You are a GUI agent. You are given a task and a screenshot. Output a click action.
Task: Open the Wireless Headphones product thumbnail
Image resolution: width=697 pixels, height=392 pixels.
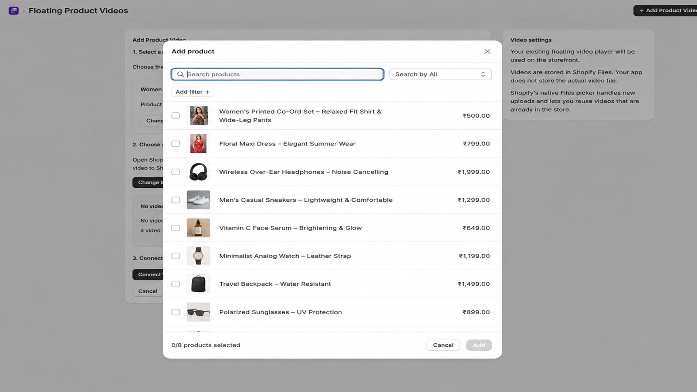point(198,172)
